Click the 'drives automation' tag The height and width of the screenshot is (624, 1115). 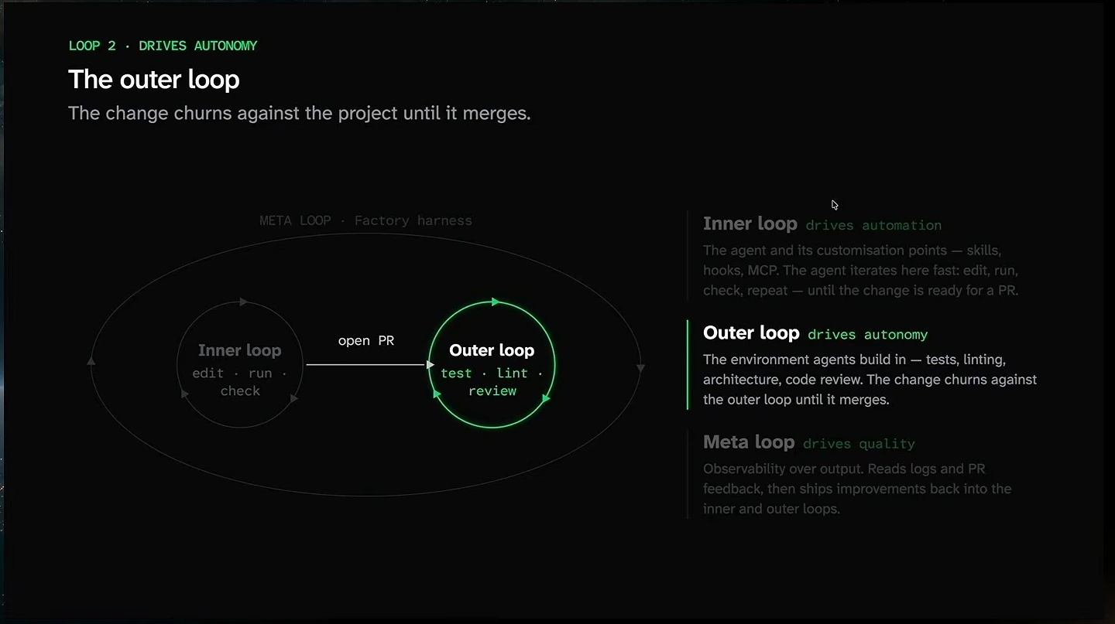click(873, 226)
